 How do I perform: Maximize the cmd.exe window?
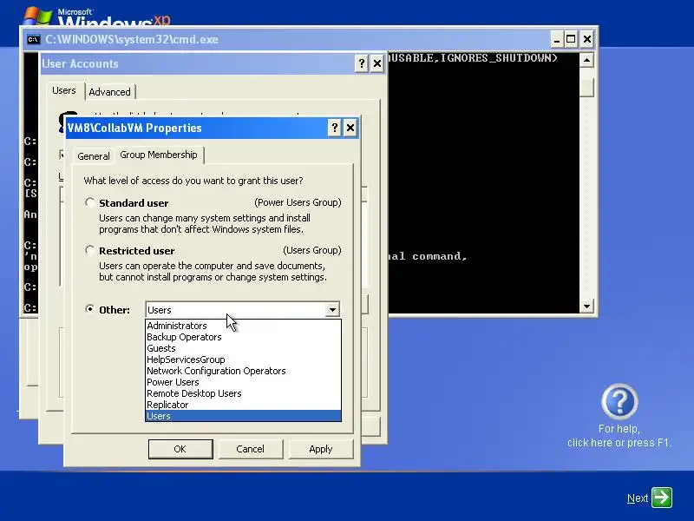pos(571,39)
